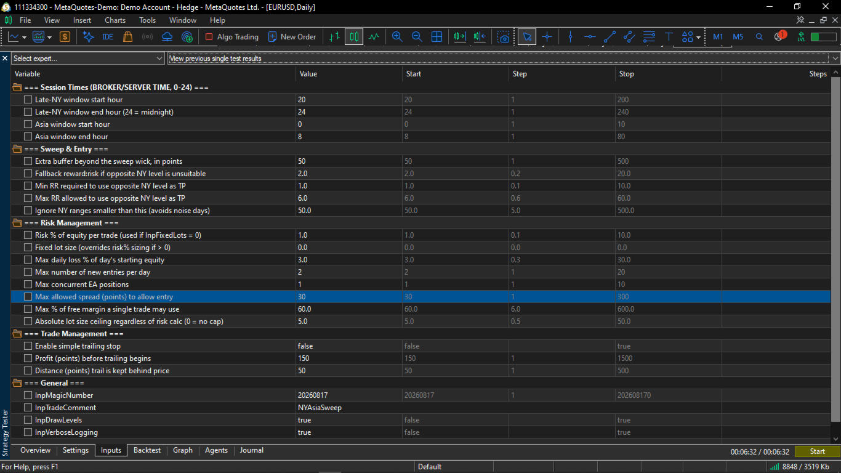
Task: Collapse the General group
Action: 17,383
